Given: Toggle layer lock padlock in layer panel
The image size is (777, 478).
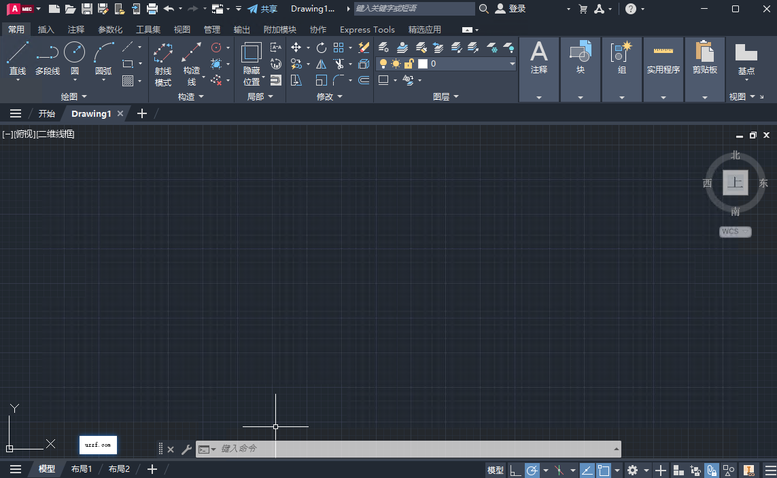Looking at the screenshot, I should tap(409, 63).
